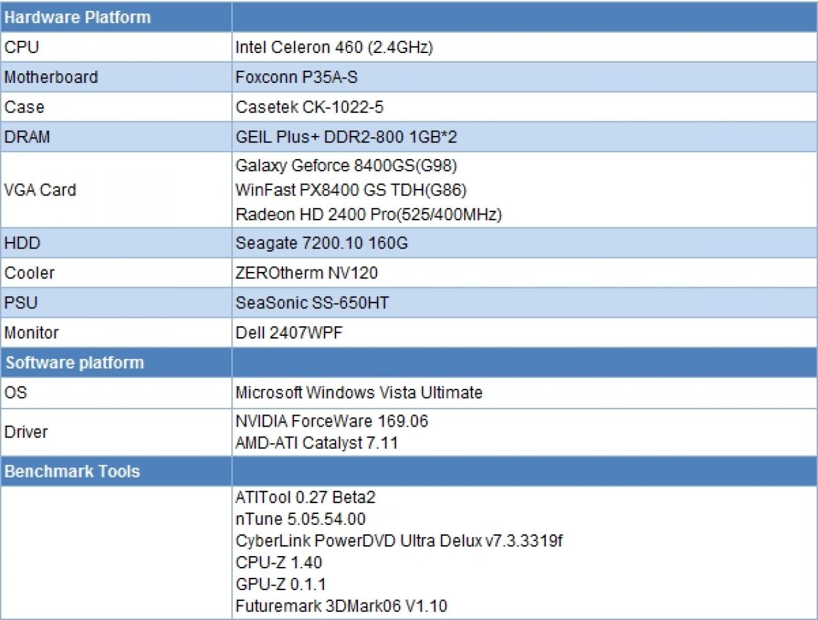Click the 'OS' label
Image resolution: width=818 pixels, height=620 pixels.
point(16,392)
